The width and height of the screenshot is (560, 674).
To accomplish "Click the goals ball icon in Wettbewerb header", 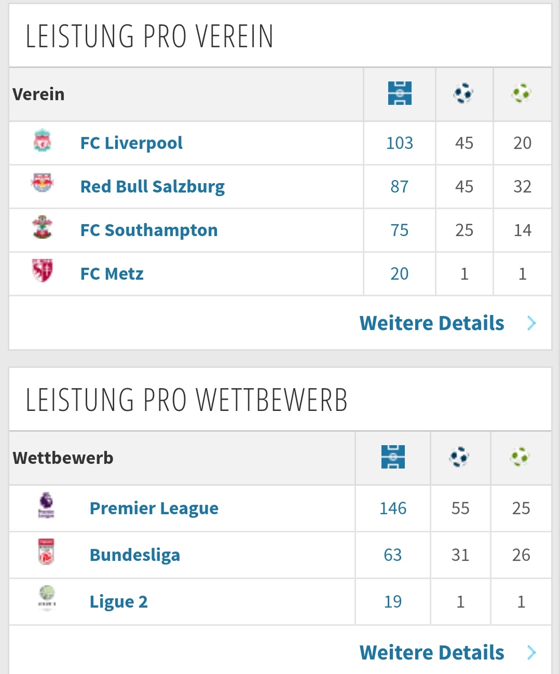I will (x=460, y=457).
